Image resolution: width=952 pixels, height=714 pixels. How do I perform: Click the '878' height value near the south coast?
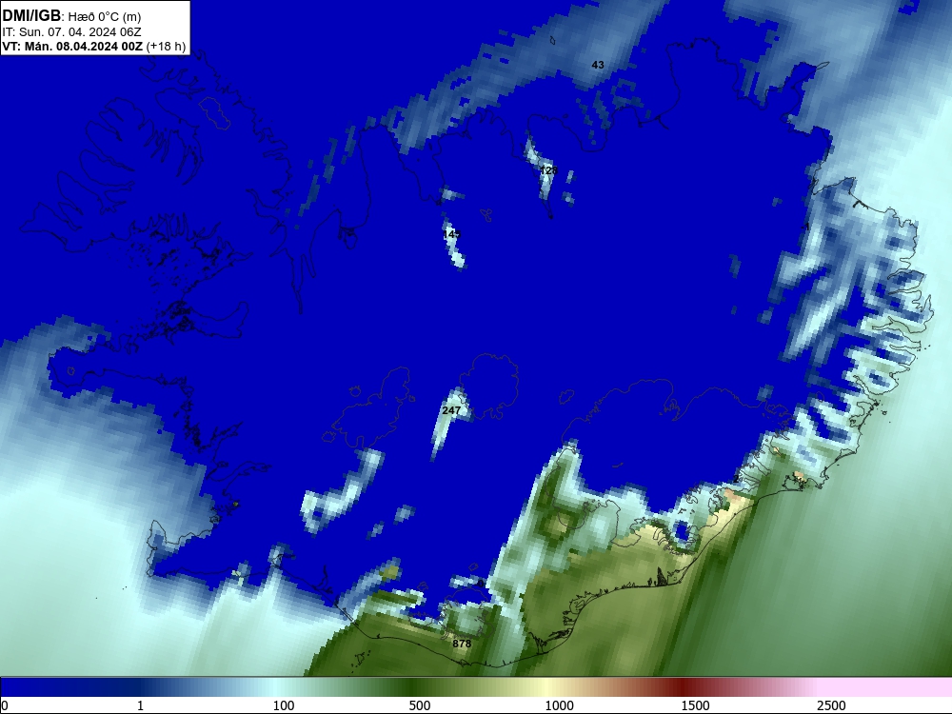tap(462, 643)
